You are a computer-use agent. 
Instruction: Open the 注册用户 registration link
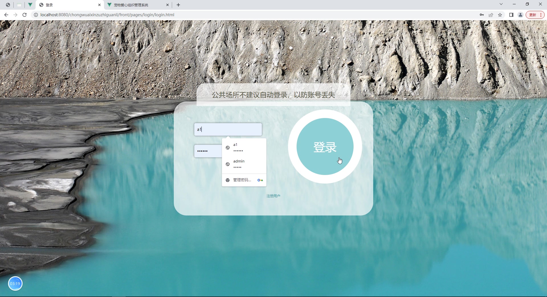pyautogui.click(x=273, y=196)
